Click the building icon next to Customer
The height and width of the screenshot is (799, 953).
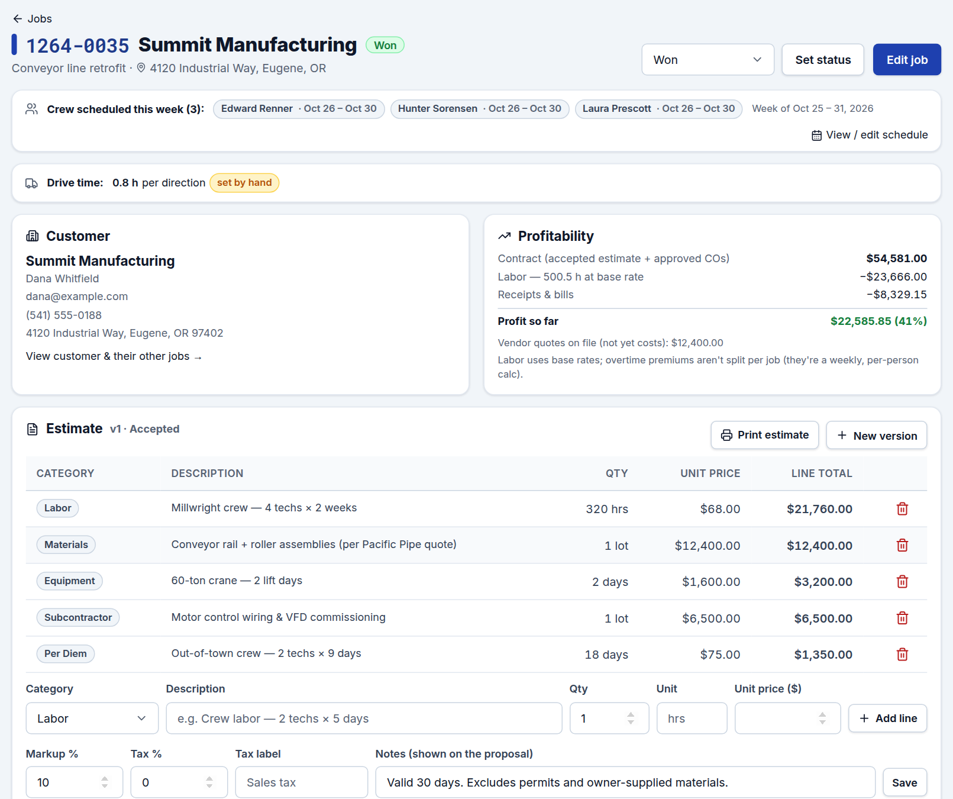(33, 236)
